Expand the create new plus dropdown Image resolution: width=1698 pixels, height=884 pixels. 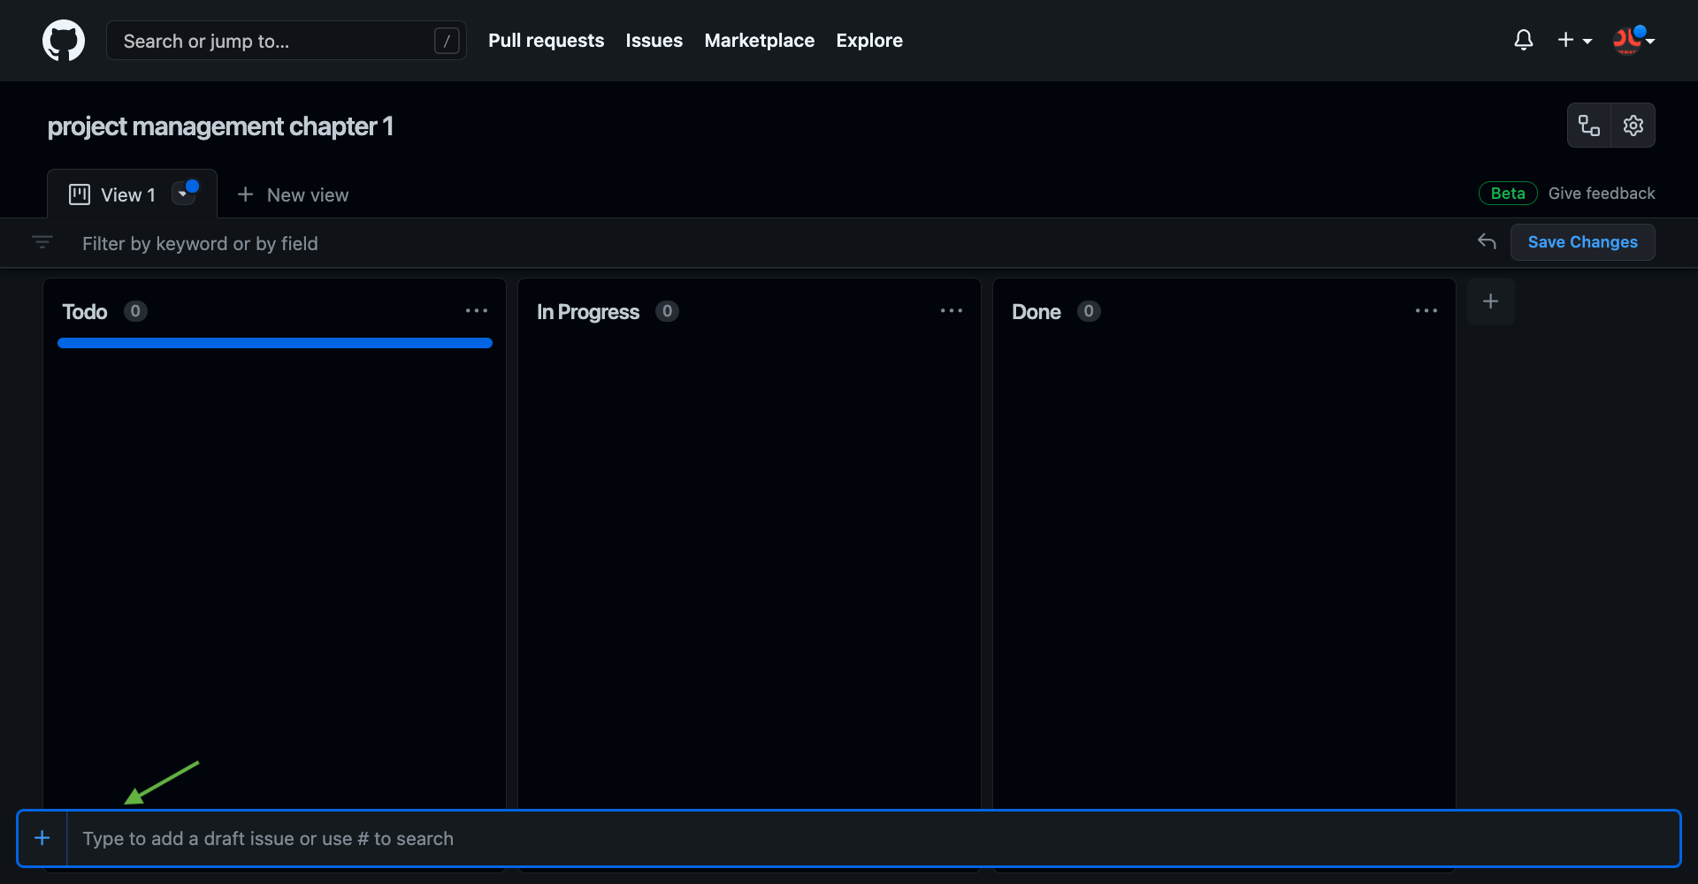point(1574,41)
